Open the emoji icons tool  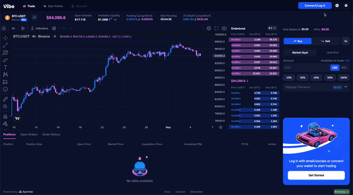pos(5,89)
